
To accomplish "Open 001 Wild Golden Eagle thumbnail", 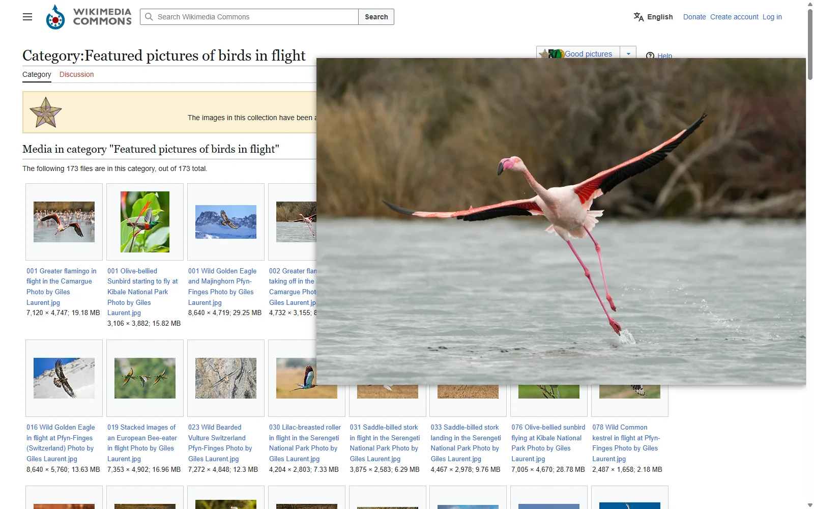I will coord(226,222).
